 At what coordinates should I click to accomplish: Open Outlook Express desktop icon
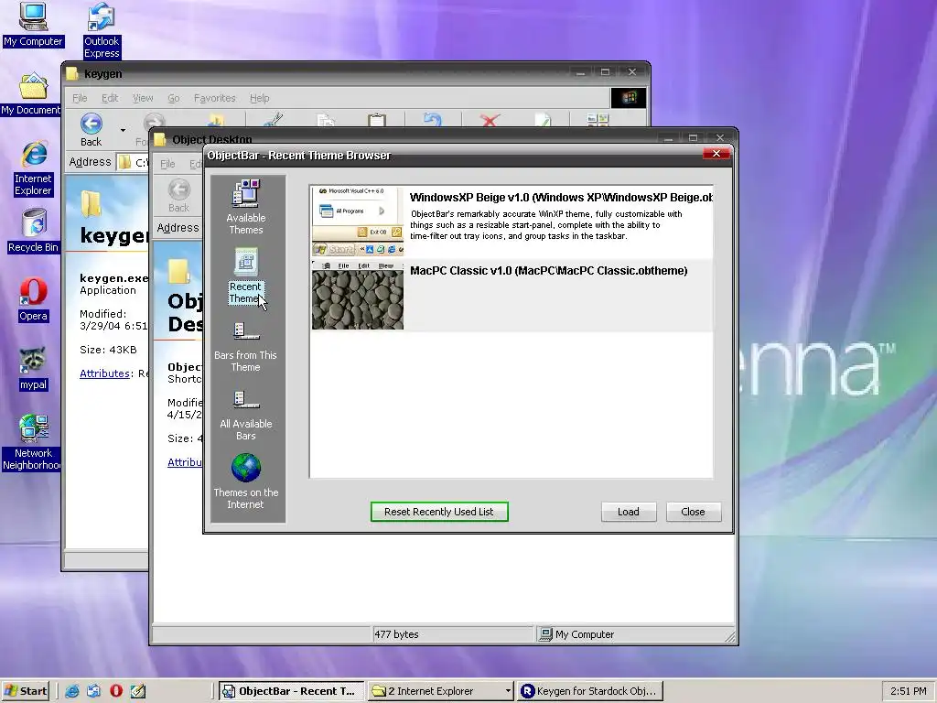point(101,30)
